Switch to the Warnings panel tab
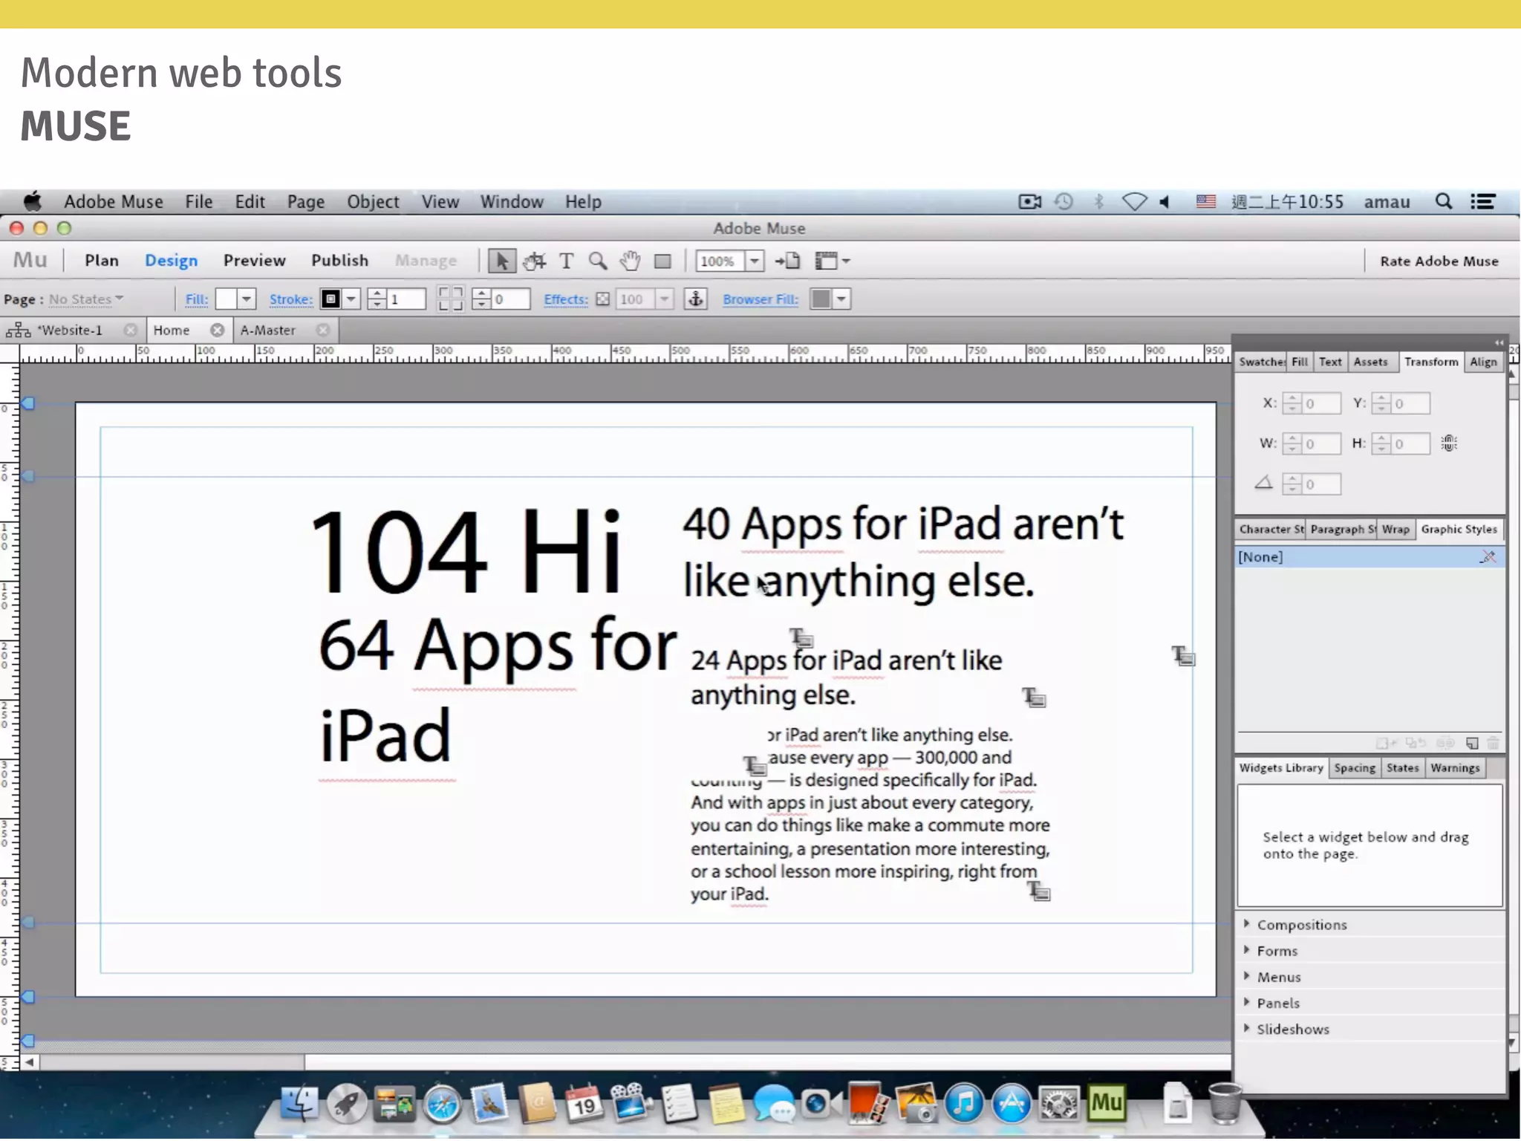 [1455, 767]
